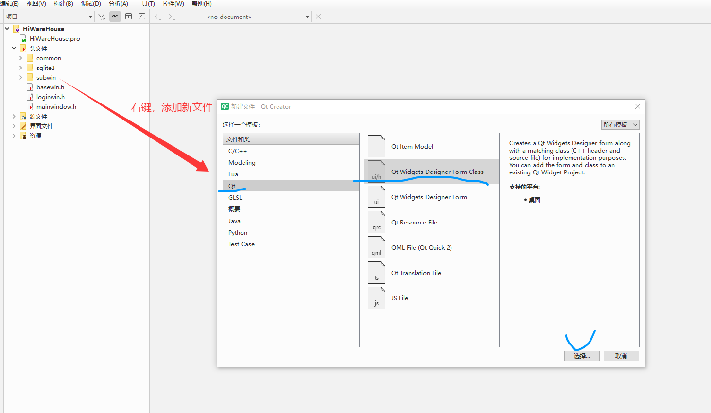Viewport: 711px width, 413px height.
Task: Select Python in the category list
Action: tap(291, 233)
